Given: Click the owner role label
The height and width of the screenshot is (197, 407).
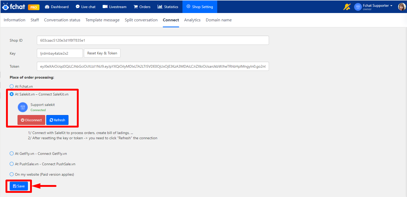Looking at the screenshot, I should click(367, 9).
